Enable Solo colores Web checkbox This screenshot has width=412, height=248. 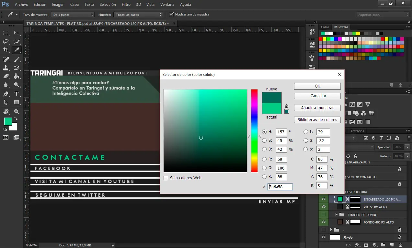point(166,178)
